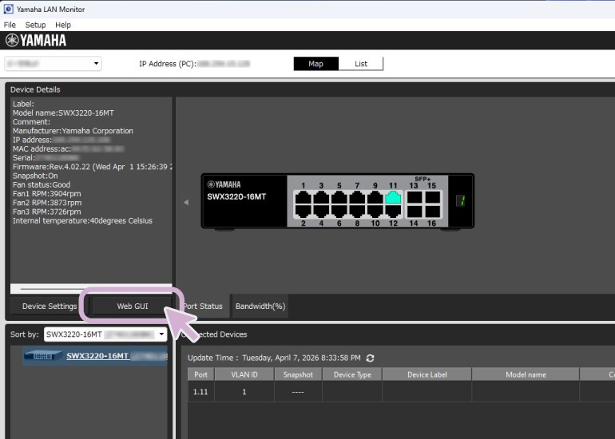615x439 pixels.
Task: Open the network adapter dropdown
Action: tap(53, 64)
